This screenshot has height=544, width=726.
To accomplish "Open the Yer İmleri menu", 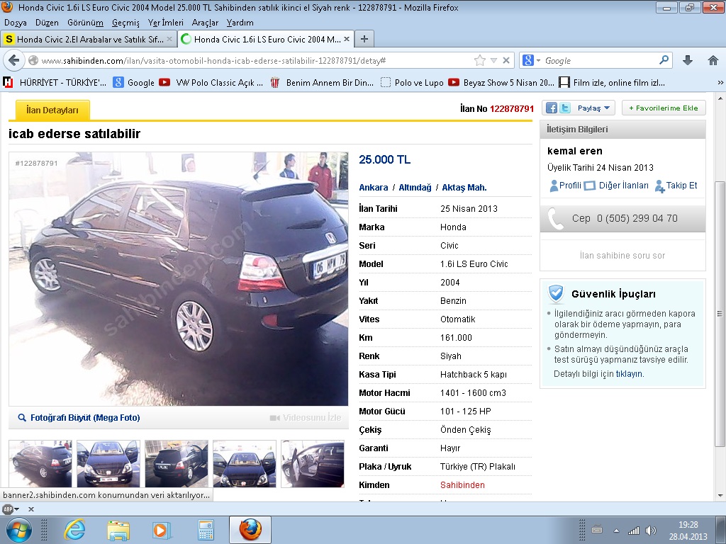I will (166, 23).
